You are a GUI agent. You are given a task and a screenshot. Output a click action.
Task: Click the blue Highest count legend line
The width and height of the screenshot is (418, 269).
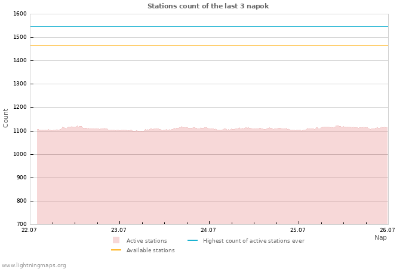192,240
